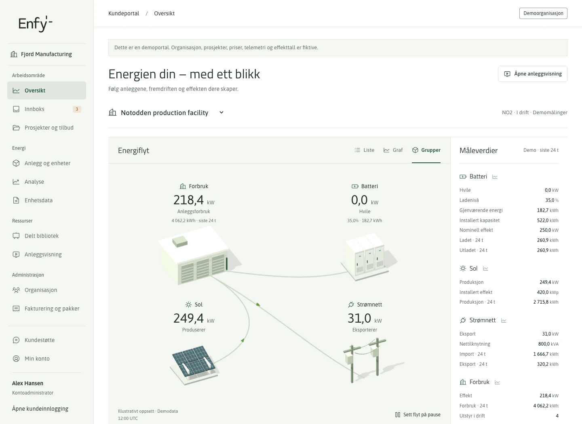Image resolution: width=582 pixels, height=424 pixels.
Task: Click the 31,0 kW Strømnett value in Energiflyt
Action: coord(365,318)
